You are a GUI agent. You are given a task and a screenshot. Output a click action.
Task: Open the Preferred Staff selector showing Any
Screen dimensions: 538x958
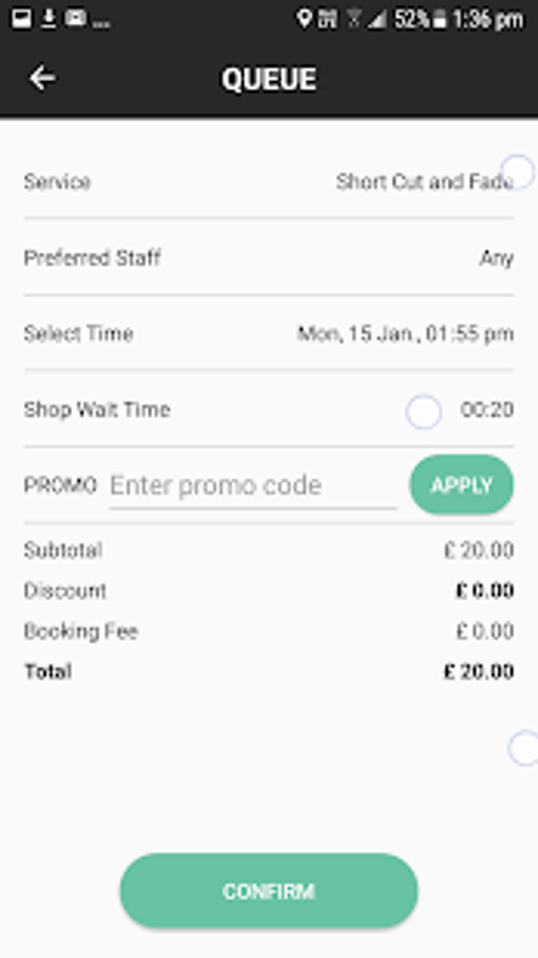(496, 258)
